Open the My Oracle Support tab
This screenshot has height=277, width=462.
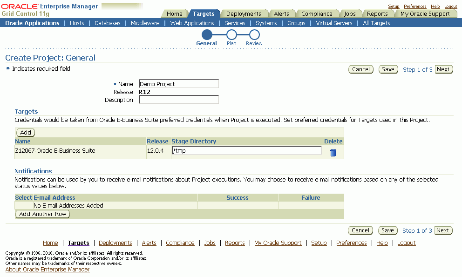[425, 14]
